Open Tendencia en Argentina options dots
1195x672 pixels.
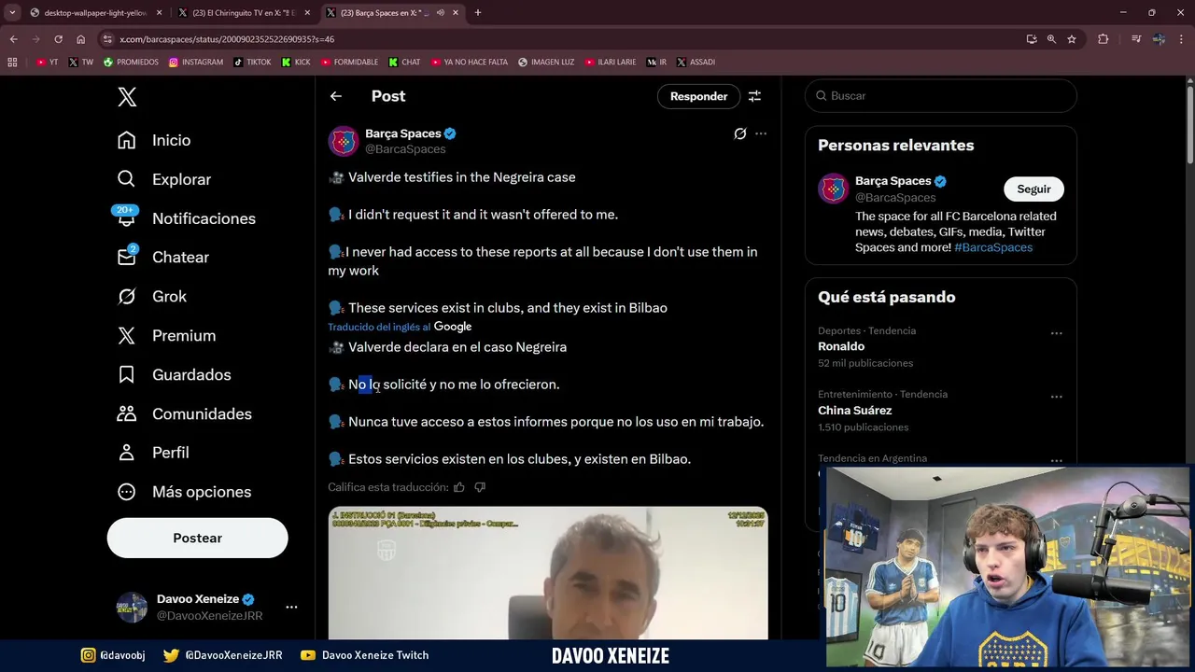(x=1056, y=460)
